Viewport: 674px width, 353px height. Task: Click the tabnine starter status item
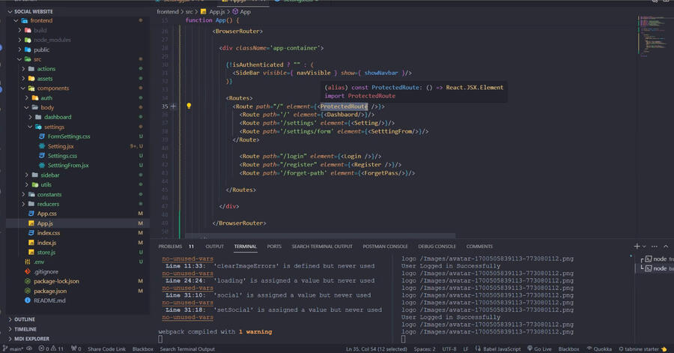tap(643, 349)
